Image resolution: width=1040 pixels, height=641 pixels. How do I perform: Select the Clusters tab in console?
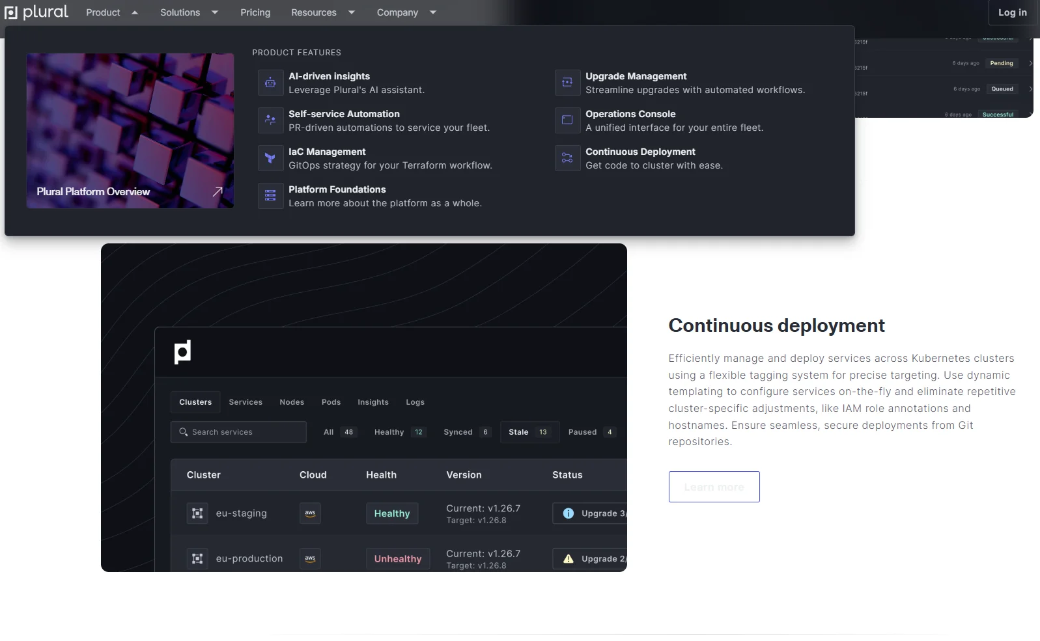(195, 402)
